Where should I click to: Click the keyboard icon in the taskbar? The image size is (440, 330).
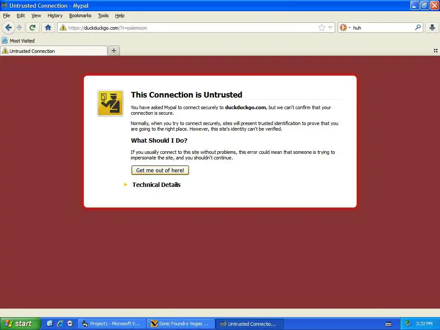pos(388,324)
